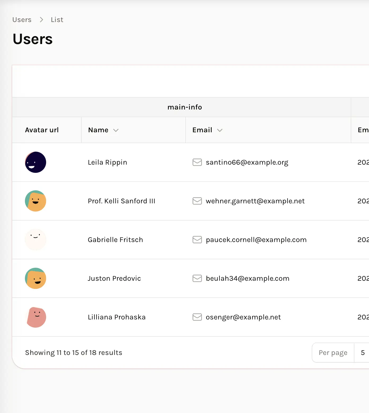Click the breadcrumb chevron separator

(41, 20)
